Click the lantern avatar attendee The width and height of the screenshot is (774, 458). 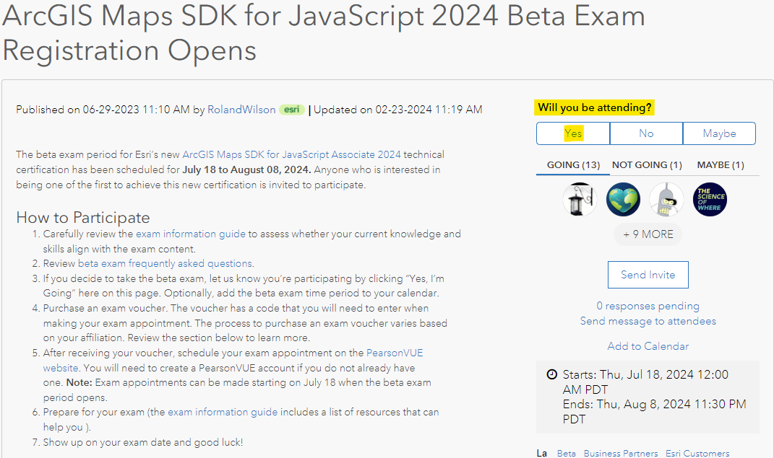[x=580, y=199]
